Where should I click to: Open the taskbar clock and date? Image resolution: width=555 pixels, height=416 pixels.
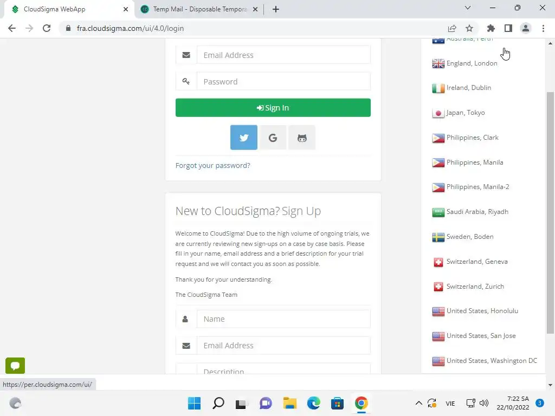click(513, 403)
